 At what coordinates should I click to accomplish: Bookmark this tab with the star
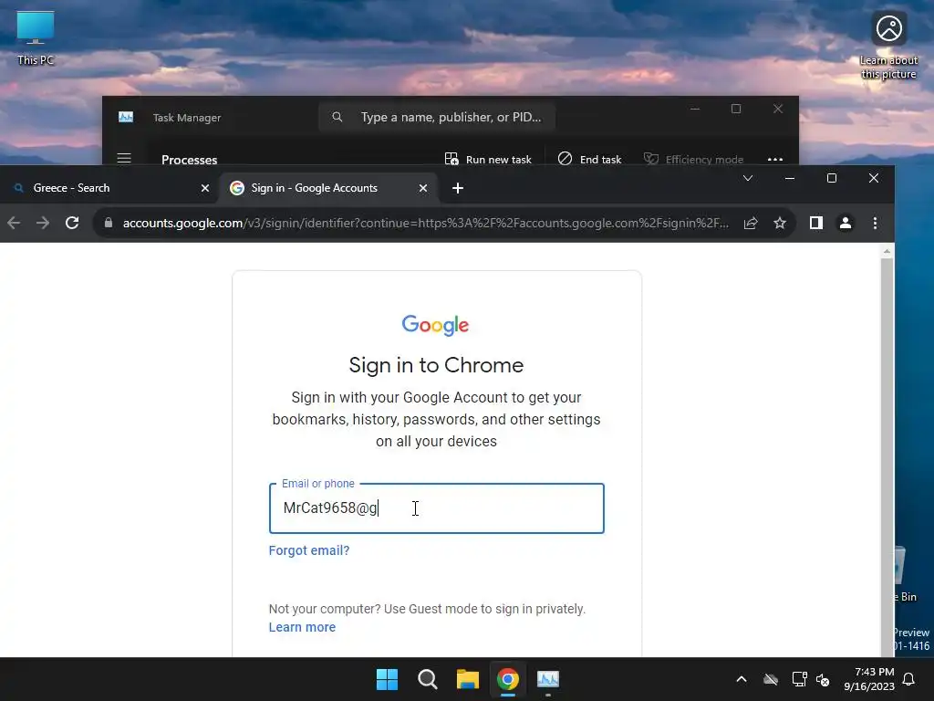click(x=780, y=223)
